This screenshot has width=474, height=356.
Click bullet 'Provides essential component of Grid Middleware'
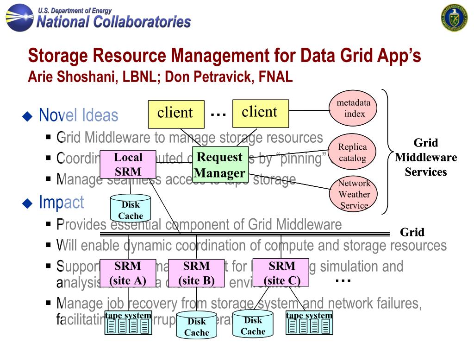point(199,225)
